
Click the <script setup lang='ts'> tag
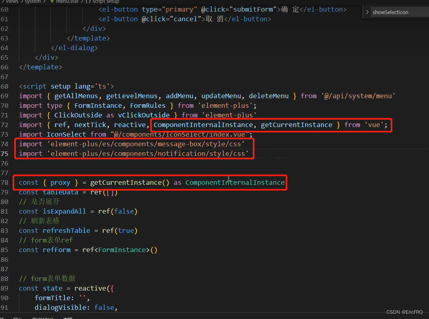coord(67,87)
